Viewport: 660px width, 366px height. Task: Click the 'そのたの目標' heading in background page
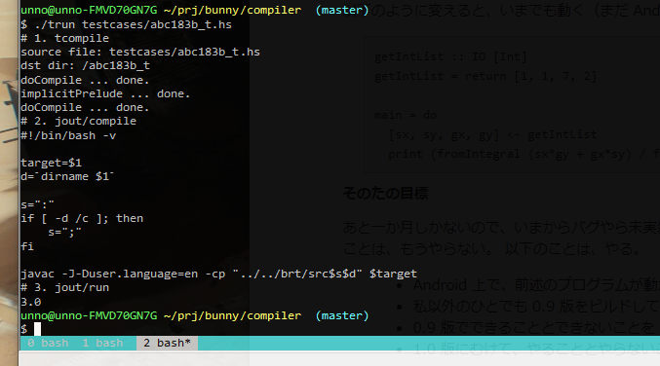pyautogui.click(x=385, y=194)
